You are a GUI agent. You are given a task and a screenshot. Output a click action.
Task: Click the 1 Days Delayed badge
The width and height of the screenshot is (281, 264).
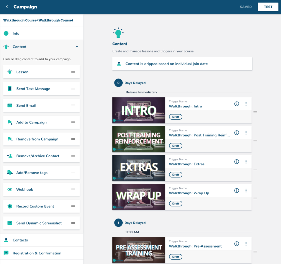118,223
